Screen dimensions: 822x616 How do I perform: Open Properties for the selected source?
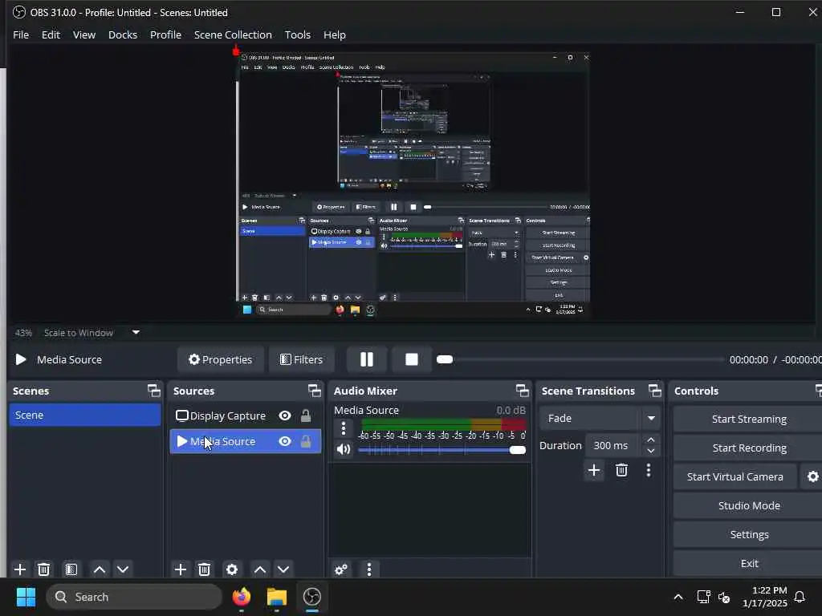[220, 359]
